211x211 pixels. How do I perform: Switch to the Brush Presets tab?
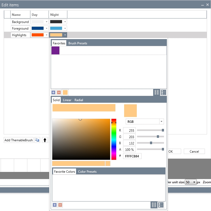[78, 43]
